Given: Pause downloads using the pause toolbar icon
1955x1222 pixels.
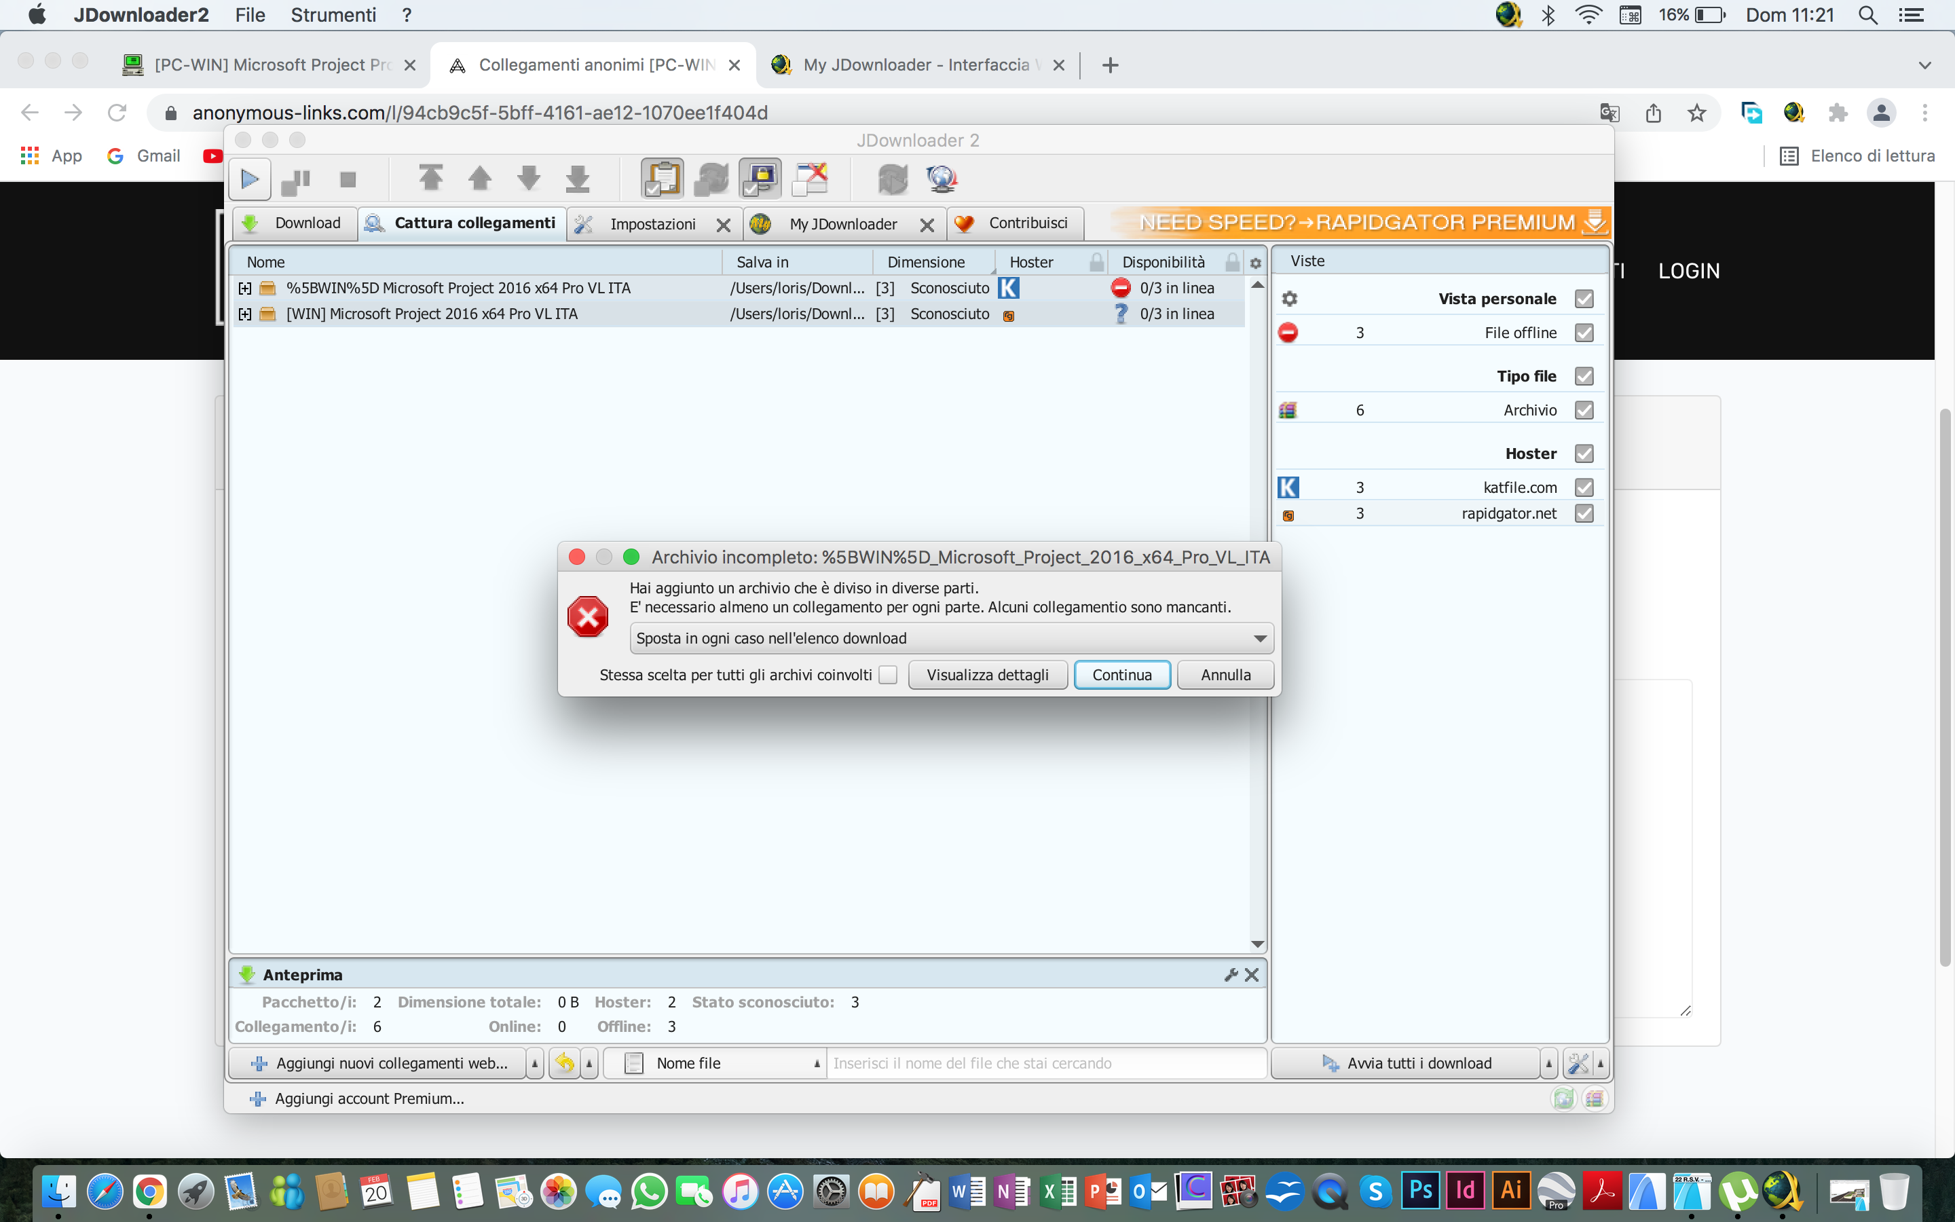Looking at the screenshot, I should pos(296,180).
